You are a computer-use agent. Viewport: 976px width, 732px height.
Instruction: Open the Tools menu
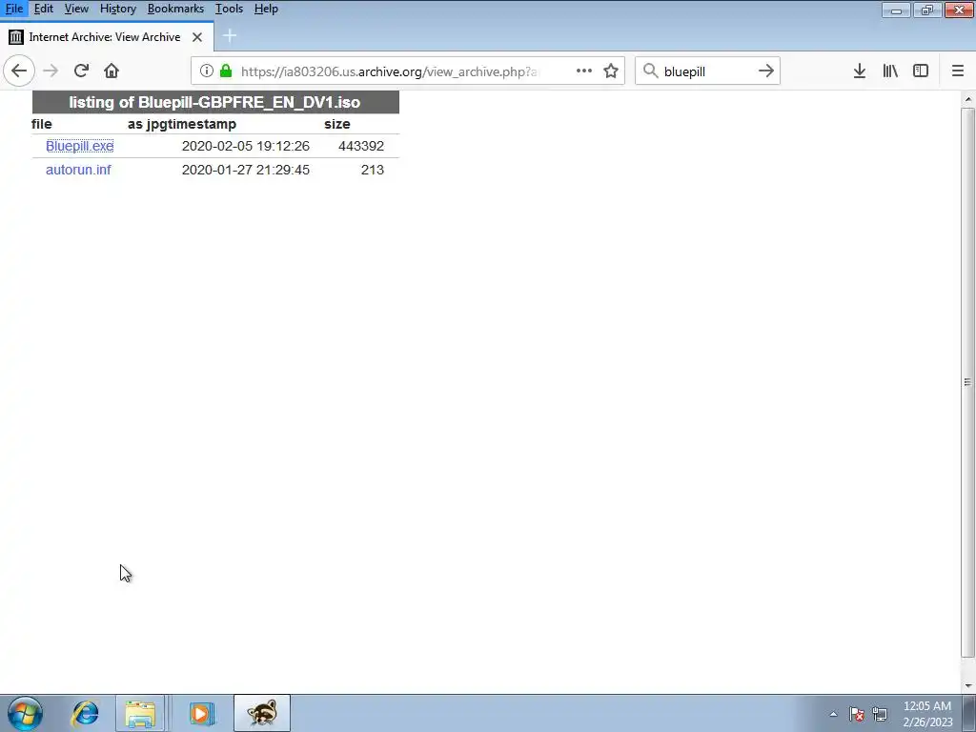pos(229,9)
